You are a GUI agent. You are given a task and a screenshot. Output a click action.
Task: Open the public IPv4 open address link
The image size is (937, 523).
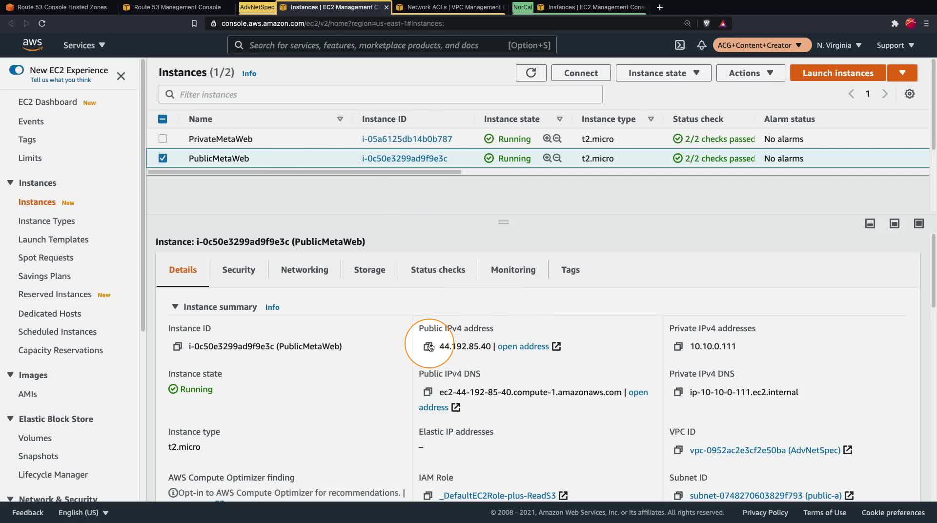click(x=529, y=346)
